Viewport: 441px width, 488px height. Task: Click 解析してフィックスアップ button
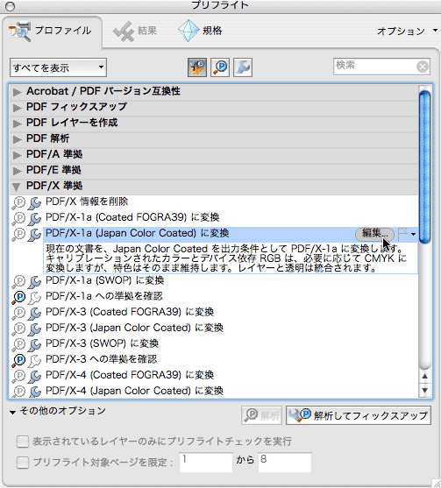[359, 415]
